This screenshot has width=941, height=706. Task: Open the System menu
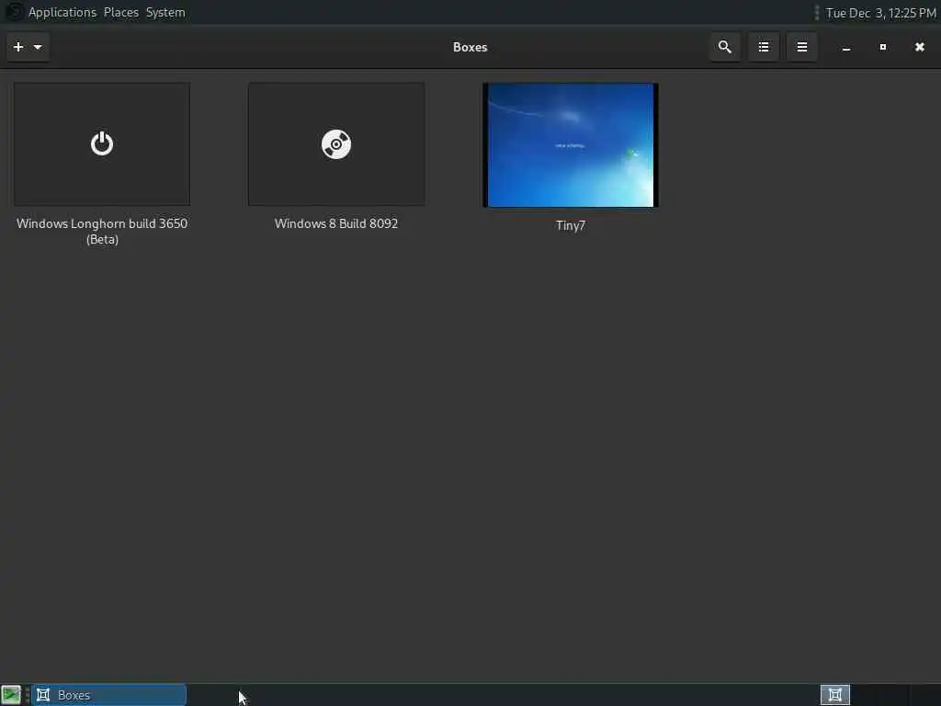click(x=165, y=13)
